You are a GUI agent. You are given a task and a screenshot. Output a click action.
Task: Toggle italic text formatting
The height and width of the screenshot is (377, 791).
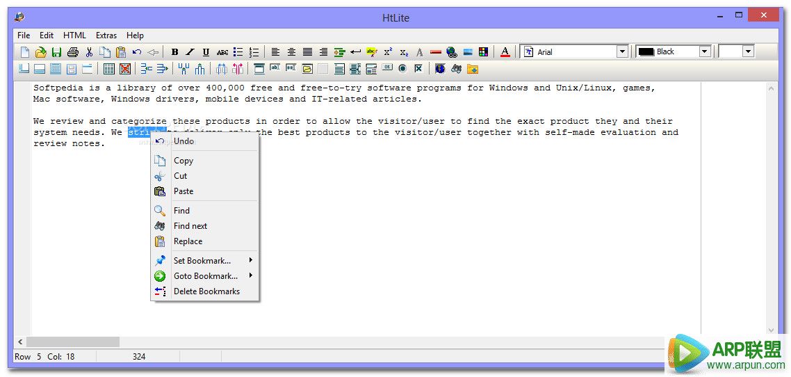pyautogui.click(x=190, y=52)
